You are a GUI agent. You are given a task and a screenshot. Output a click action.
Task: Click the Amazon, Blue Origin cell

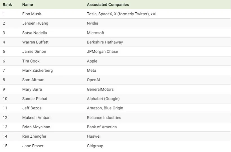105,108
